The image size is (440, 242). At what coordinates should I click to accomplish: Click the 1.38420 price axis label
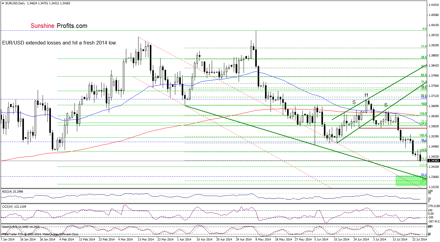pos(434,66)
